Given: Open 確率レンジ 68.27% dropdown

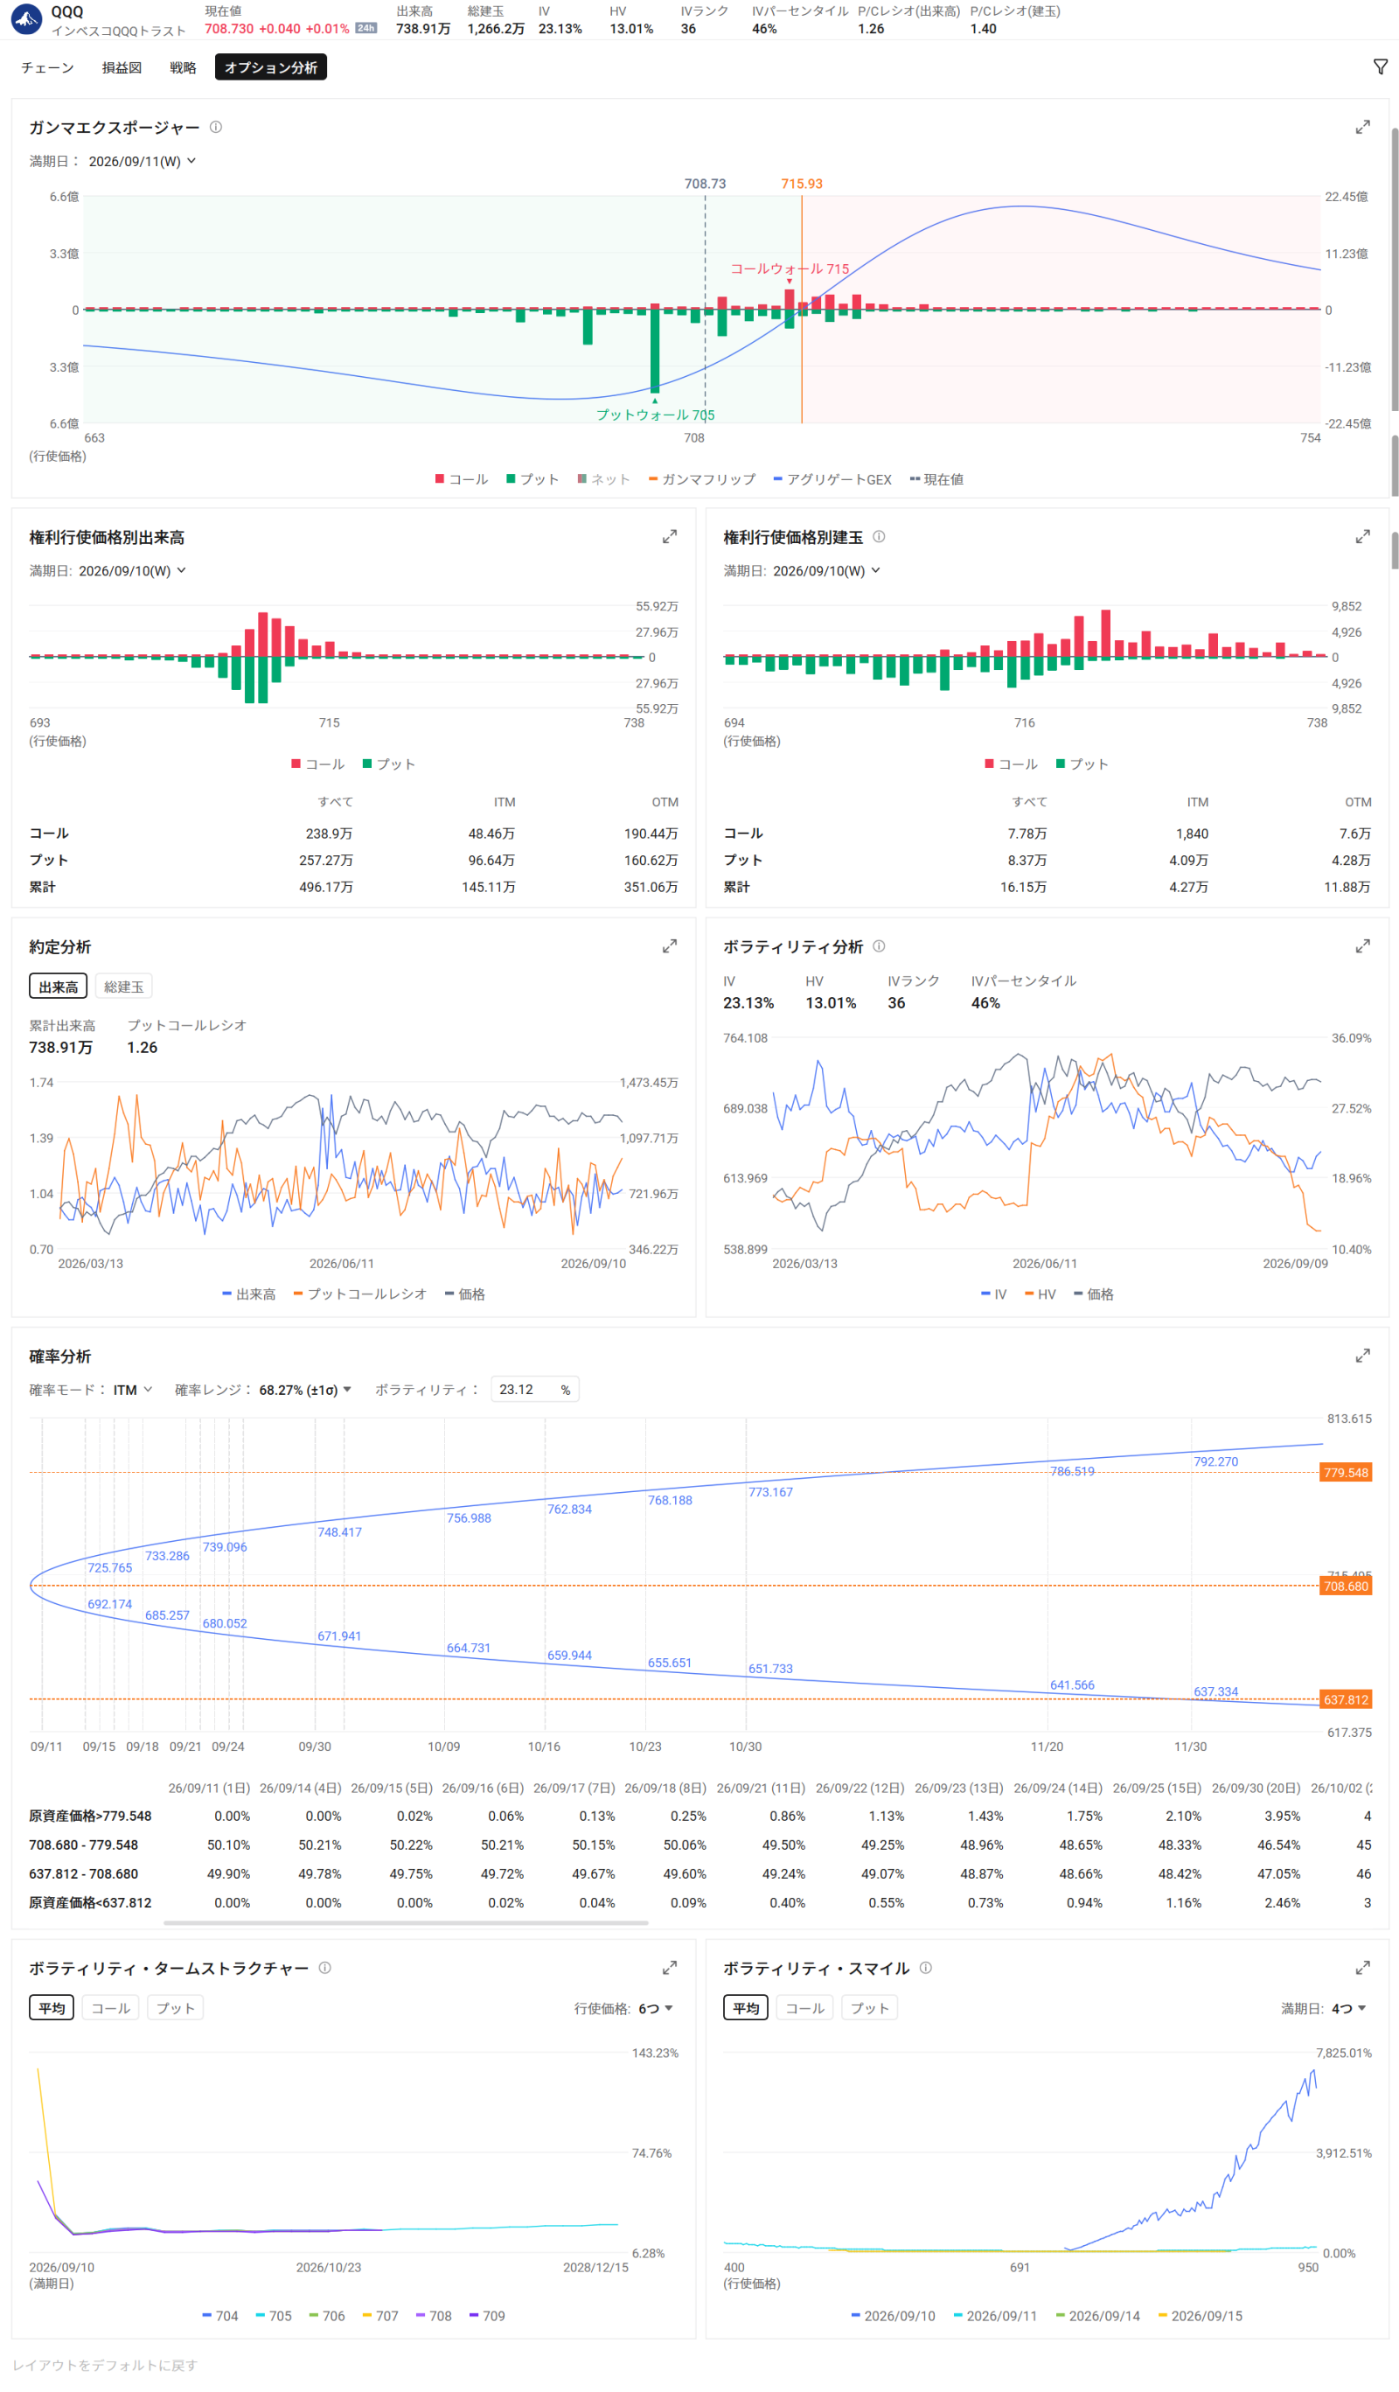Looking at the screenshot, I should (304, 1391).
